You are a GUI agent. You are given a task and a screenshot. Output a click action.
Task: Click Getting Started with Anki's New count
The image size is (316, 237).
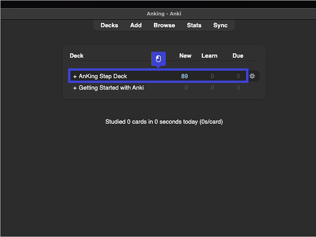pyautogui.click(x=186, y=88)
